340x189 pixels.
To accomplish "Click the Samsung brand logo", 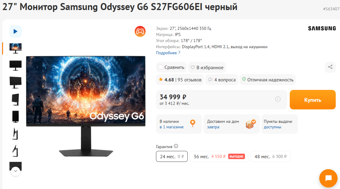I will (x=322, y=28).
